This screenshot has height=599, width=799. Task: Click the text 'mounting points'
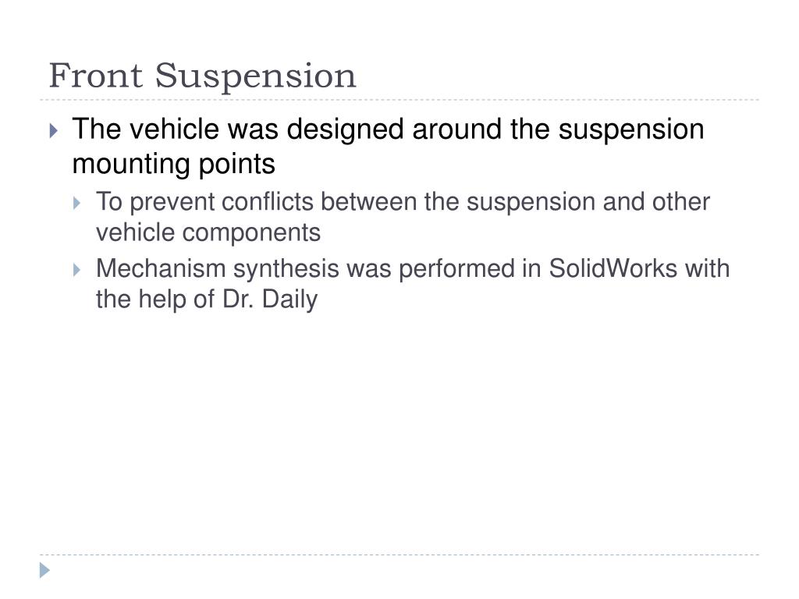click(174, 164)
